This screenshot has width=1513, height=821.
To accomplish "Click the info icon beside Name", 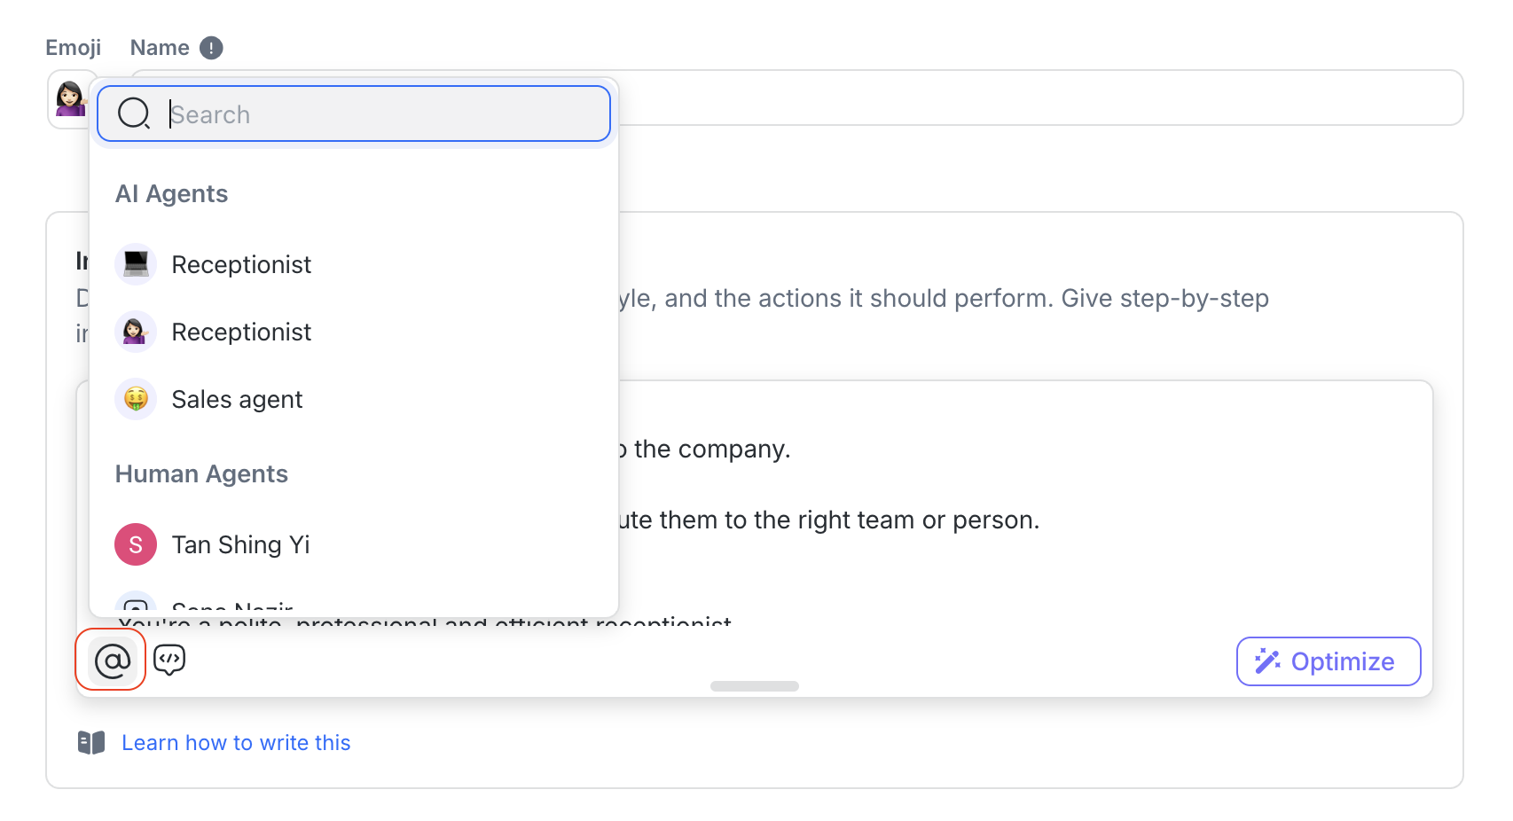I will coord(211,48).
